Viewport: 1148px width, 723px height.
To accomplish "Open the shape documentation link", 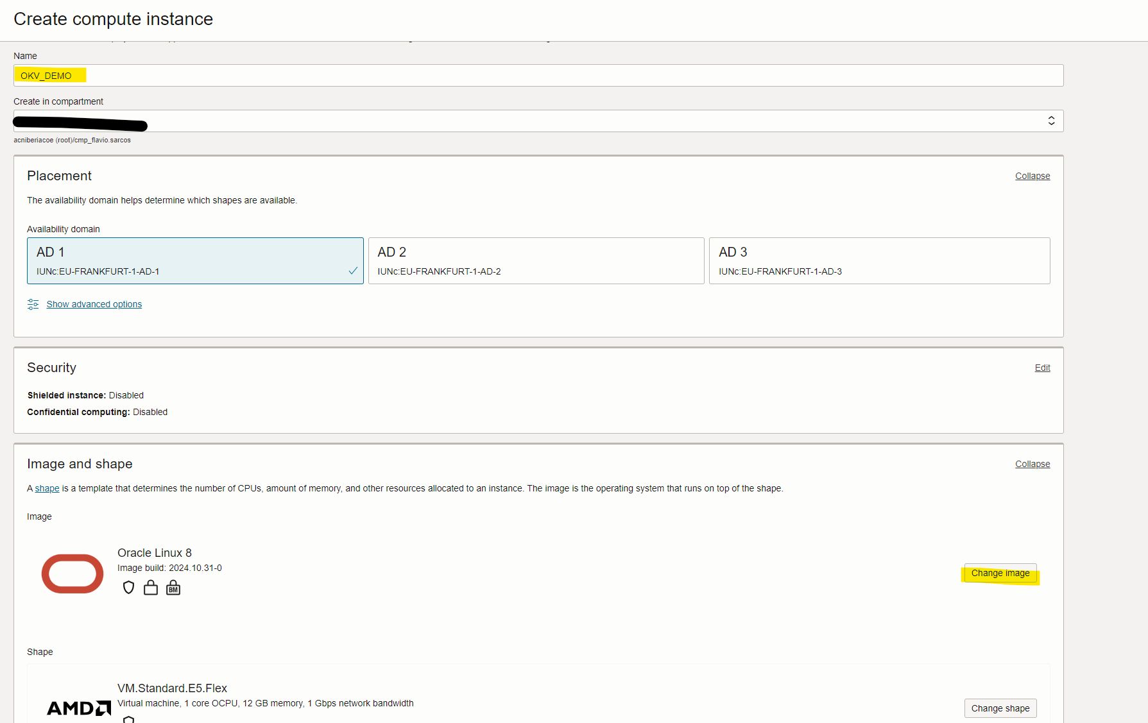I will 47,488.
